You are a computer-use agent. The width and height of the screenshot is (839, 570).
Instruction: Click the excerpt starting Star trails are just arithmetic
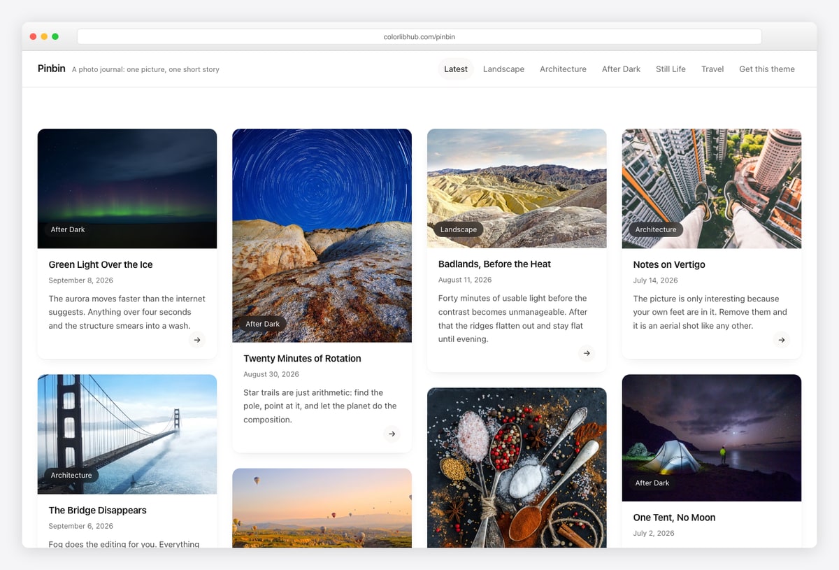(320, 406)
